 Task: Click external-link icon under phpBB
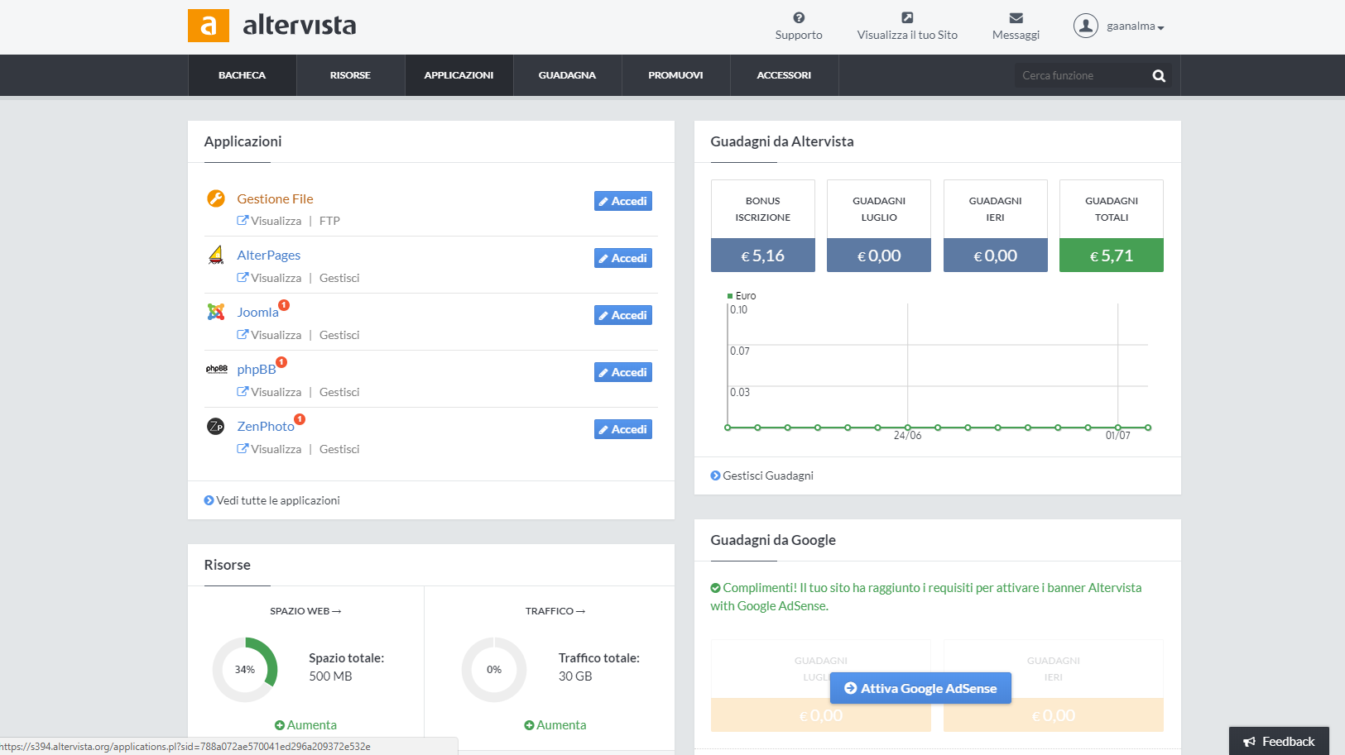click(243, 392)
